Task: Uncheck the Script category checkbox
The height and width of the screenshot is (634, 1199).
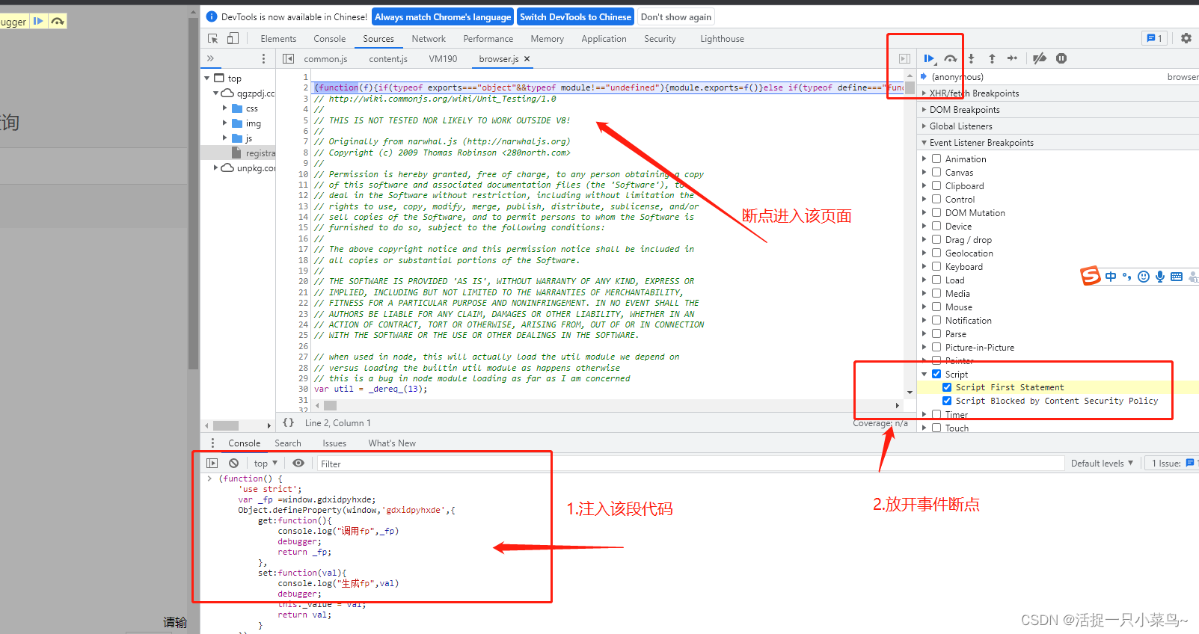Action: (936, 374)
